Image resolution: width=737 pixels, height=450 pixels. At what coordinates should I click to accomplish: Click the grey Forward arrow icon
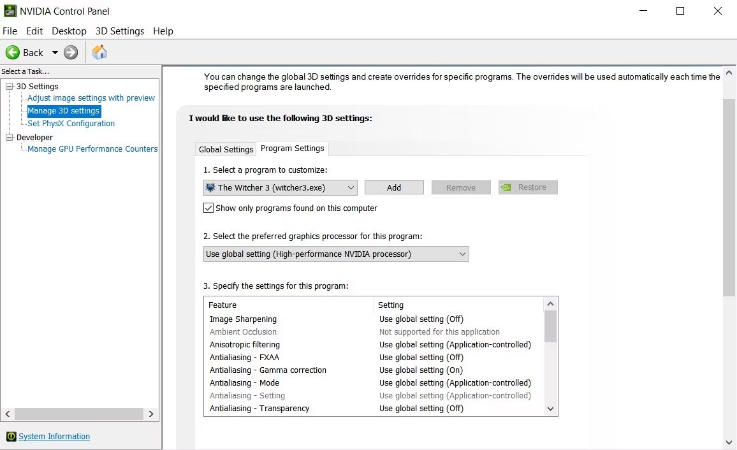pyautogui.click(x=71, y=52)
